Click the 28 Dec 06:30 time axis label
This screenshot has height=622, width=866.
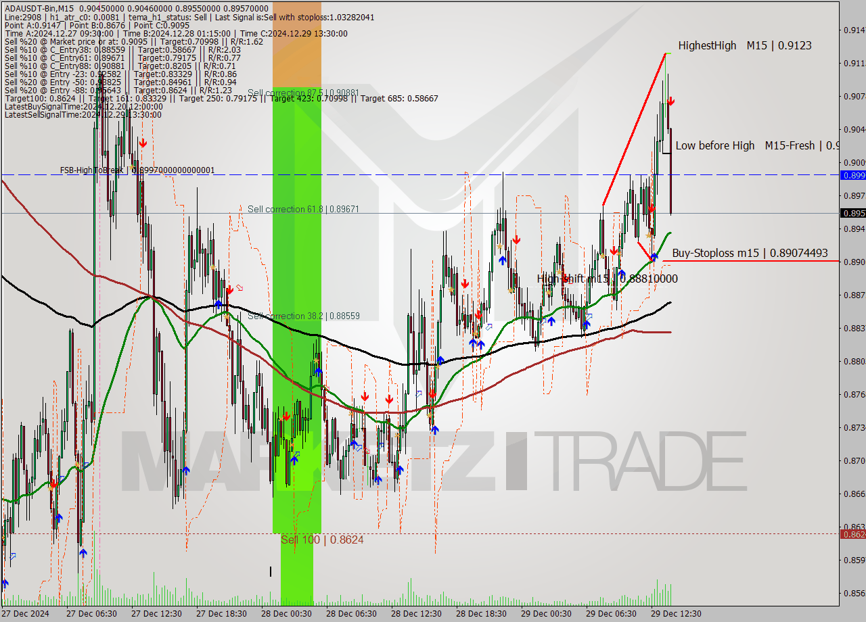(352, 614)
